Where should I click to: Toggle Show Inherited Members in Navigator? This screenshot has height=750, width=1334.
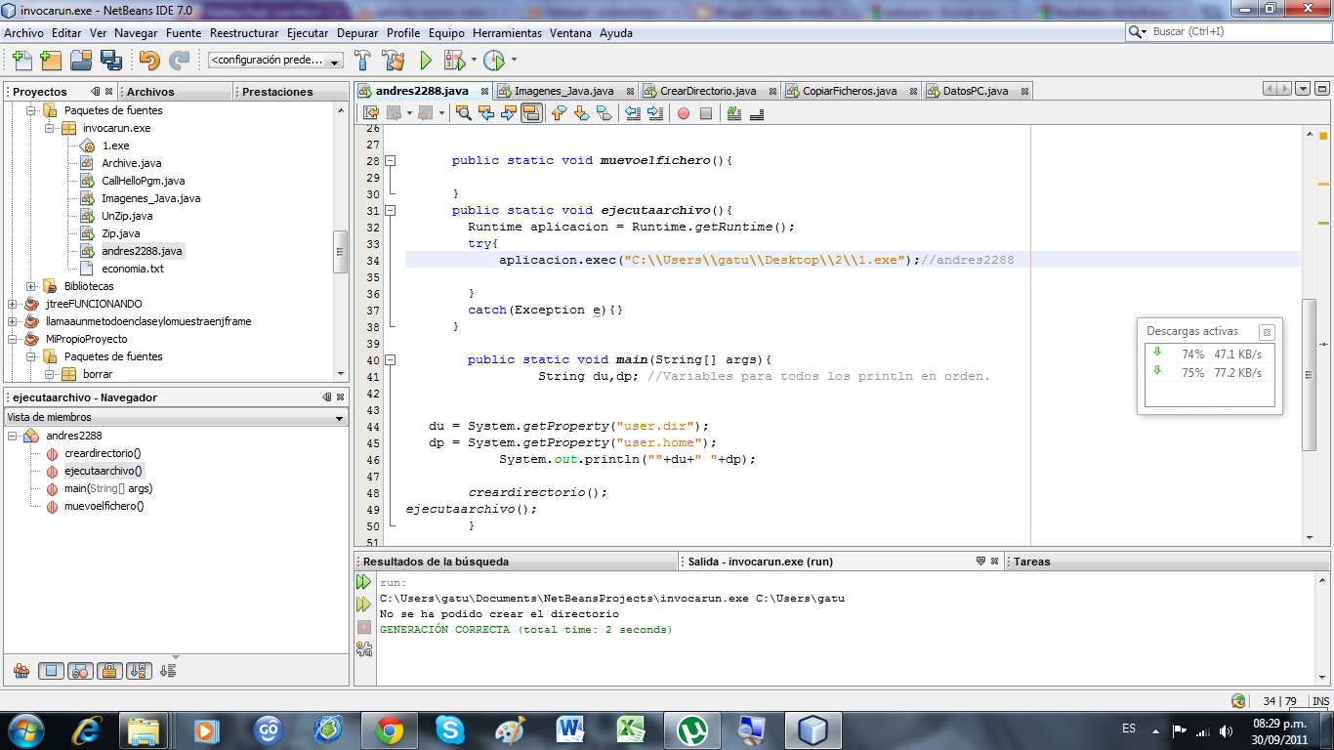pyautogui.click(x=21, y=671)
